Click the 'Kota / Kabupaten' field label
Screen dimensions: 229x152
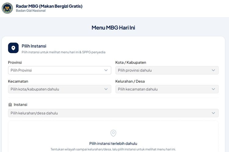pos(131,63)
